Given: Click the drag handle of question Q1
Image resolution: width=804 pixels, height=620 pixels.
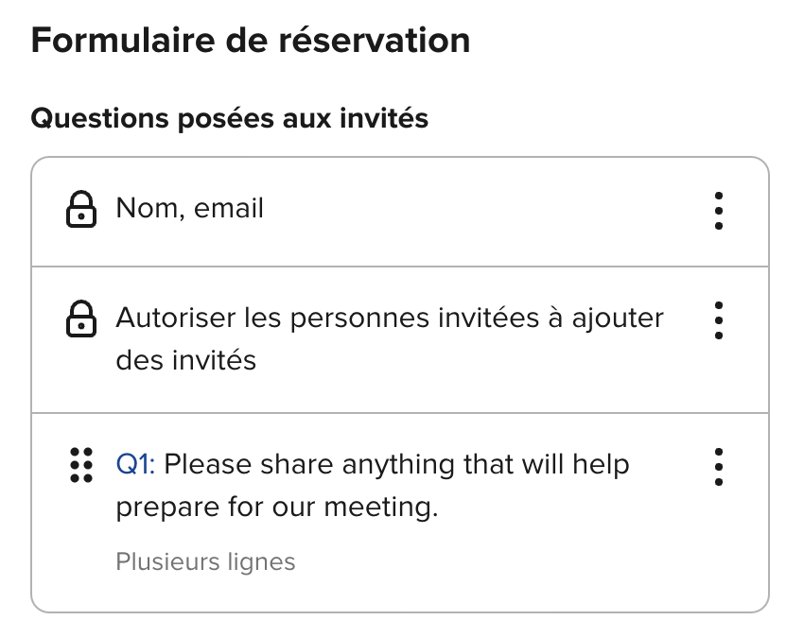Looking at the screenshot, I should coord(81,465).
